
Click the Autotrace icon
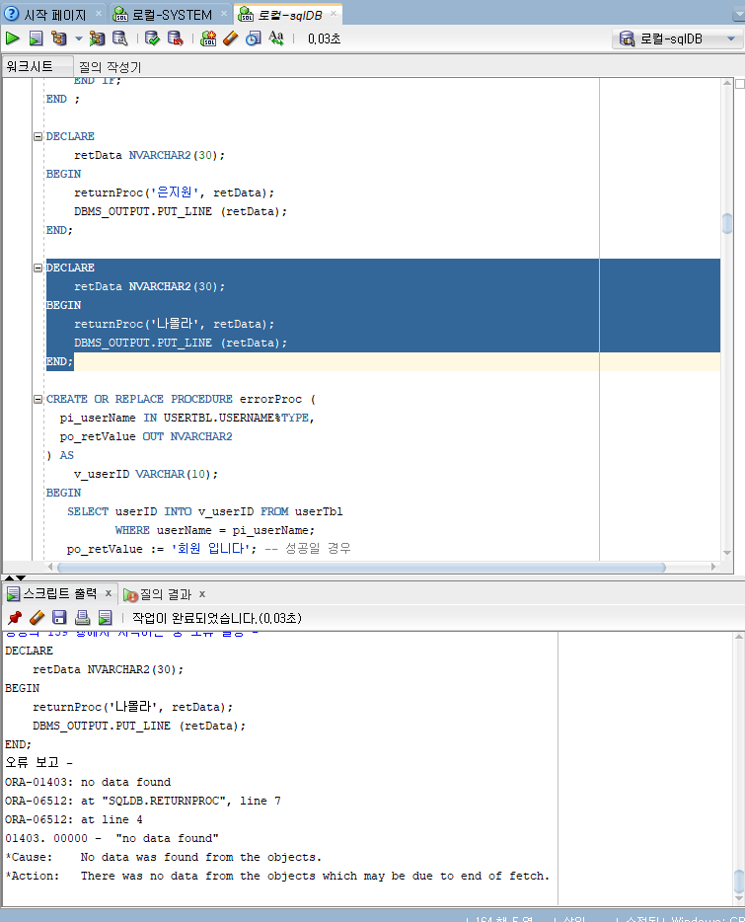[x=97, y=38]
